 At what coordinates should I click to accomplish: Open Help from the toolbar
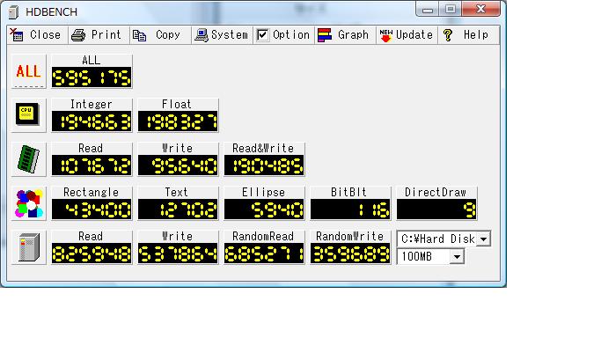pos(468,35)
